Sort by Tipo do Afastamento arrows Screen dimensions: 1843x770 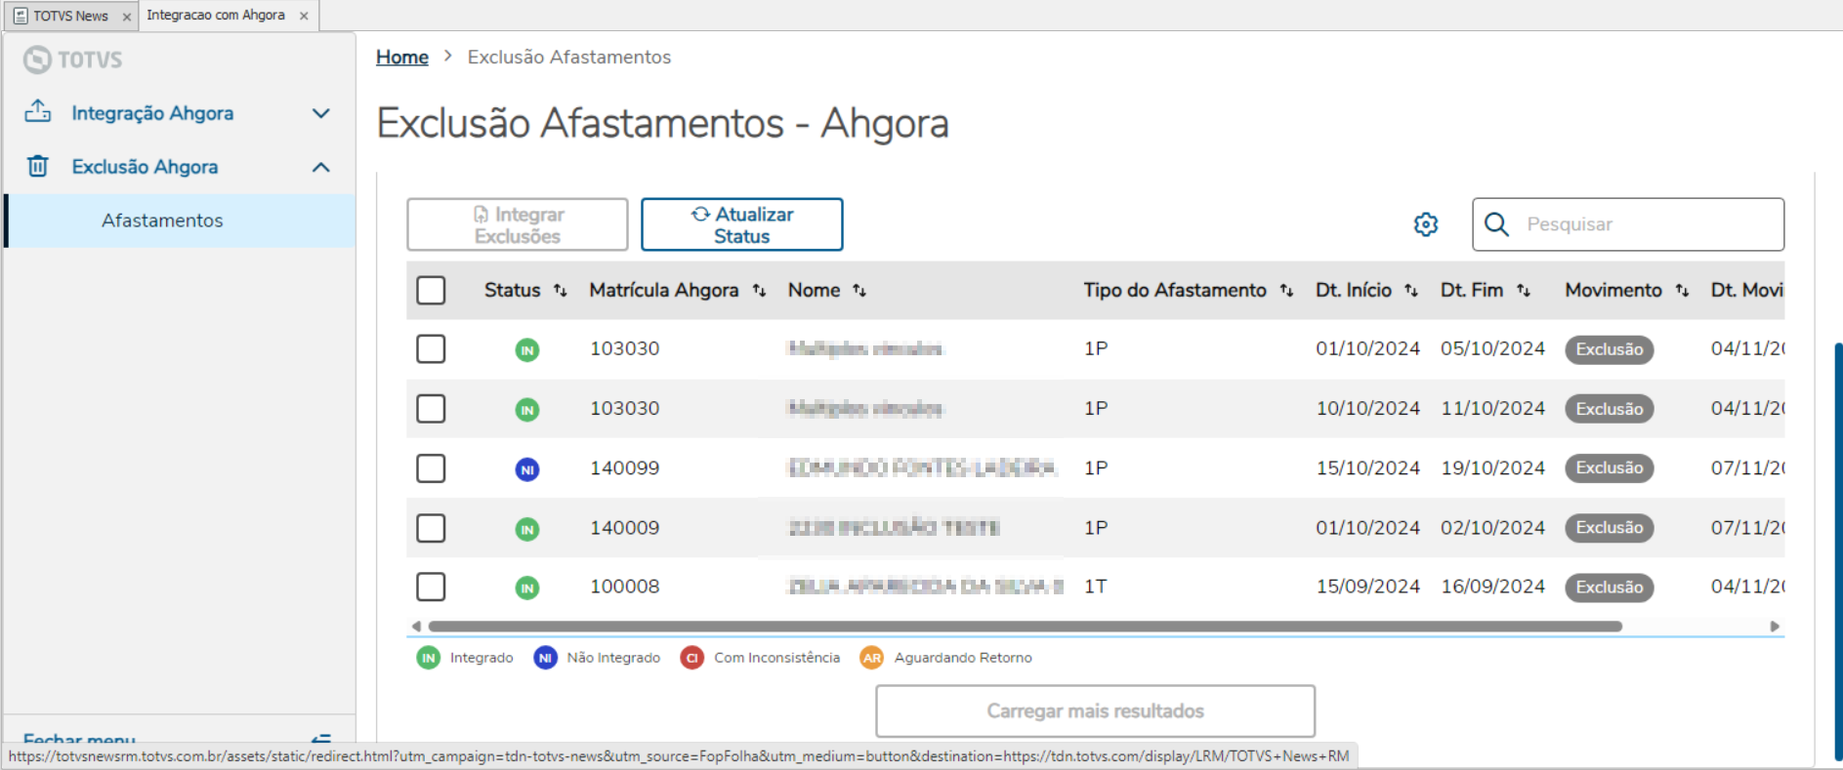click(x=1286, y=290)
